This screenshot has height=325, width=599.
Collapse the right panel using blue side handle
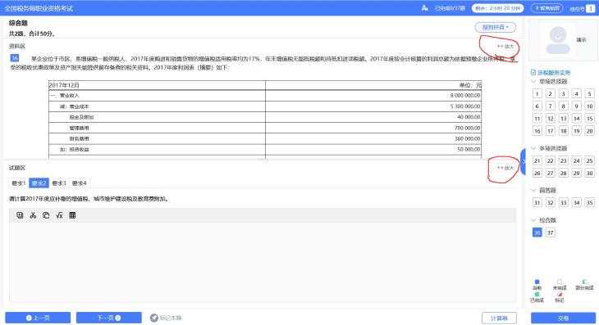(523, 161)
